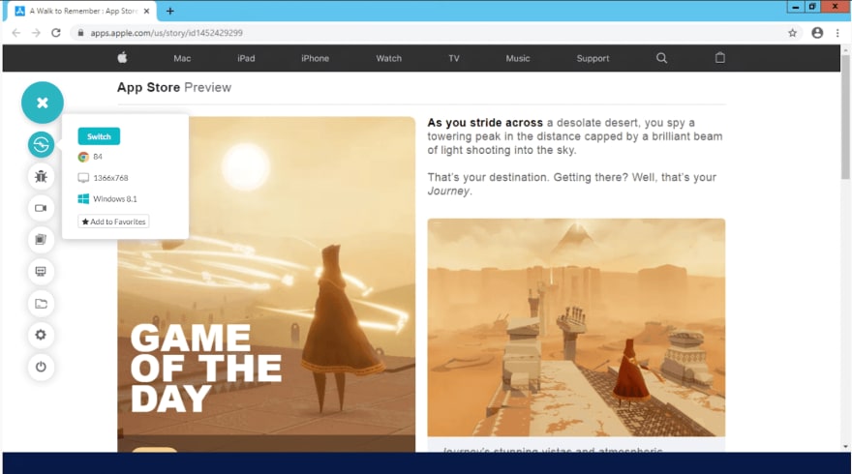Open the screenshot gallery icon
The width and height of the screenshot is (852, 474).
42,240
